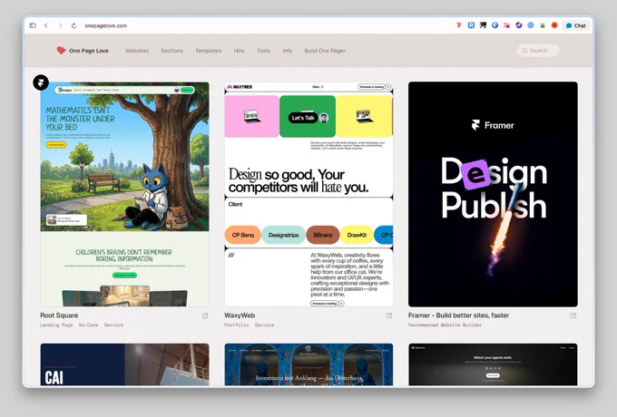This screenshot has width=617, height=417.
Task: Open the purple orb extension icon
Action: (519, 25)
